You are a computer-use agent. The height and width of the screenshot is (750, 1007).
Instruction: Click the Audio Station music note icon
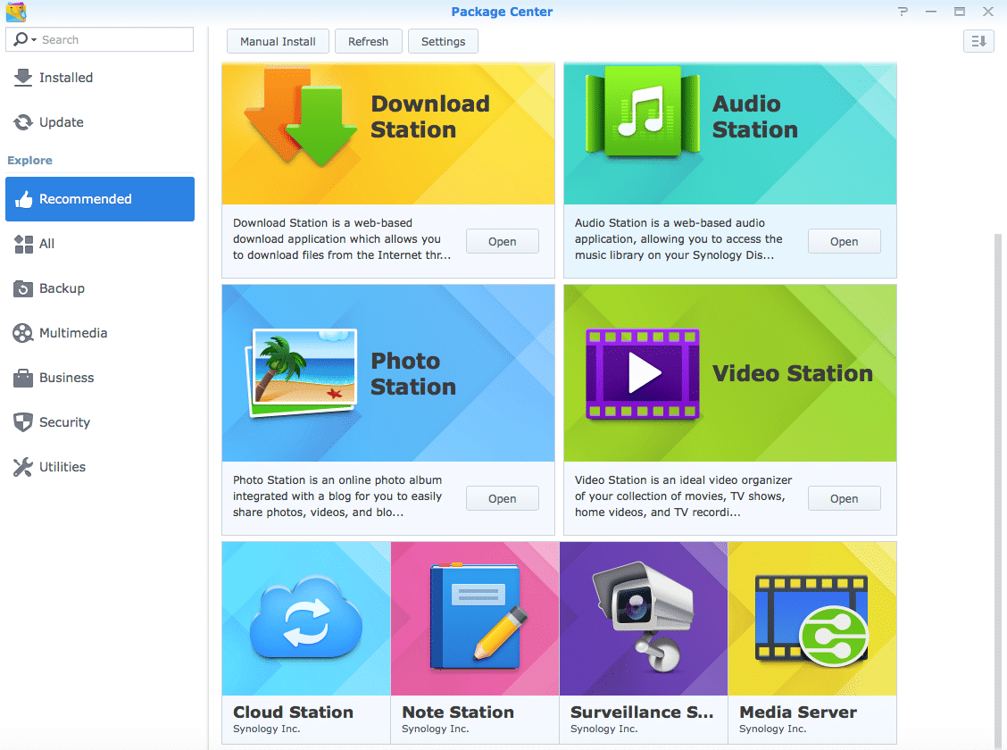click(642, 112)
